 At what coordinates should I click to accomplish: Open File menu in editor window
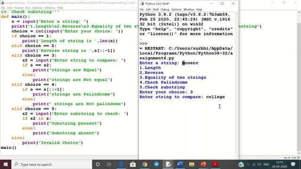(3, 8)
